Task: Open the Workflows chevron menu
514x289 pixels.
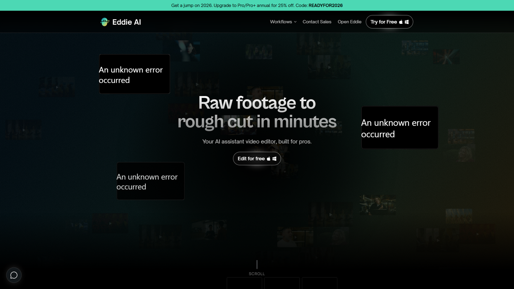Action: coord(295,22)
